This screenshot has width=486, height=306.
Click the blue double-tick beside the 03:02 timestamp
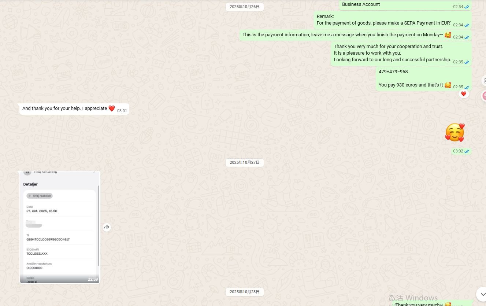click(x=467, y=151)
